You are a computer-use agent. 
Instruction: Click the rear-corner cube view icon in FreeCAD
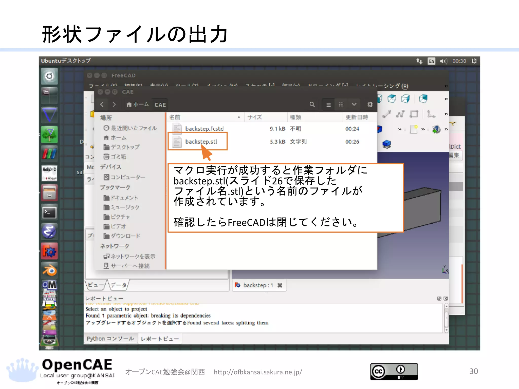click(x=423, y=99)
